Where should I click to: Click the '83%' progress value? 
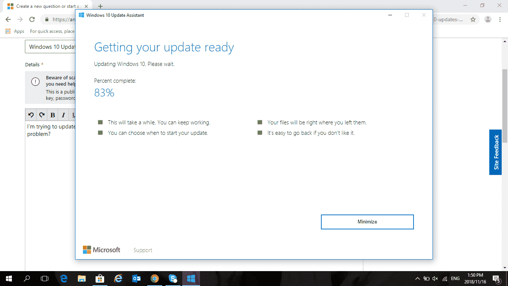104,93
